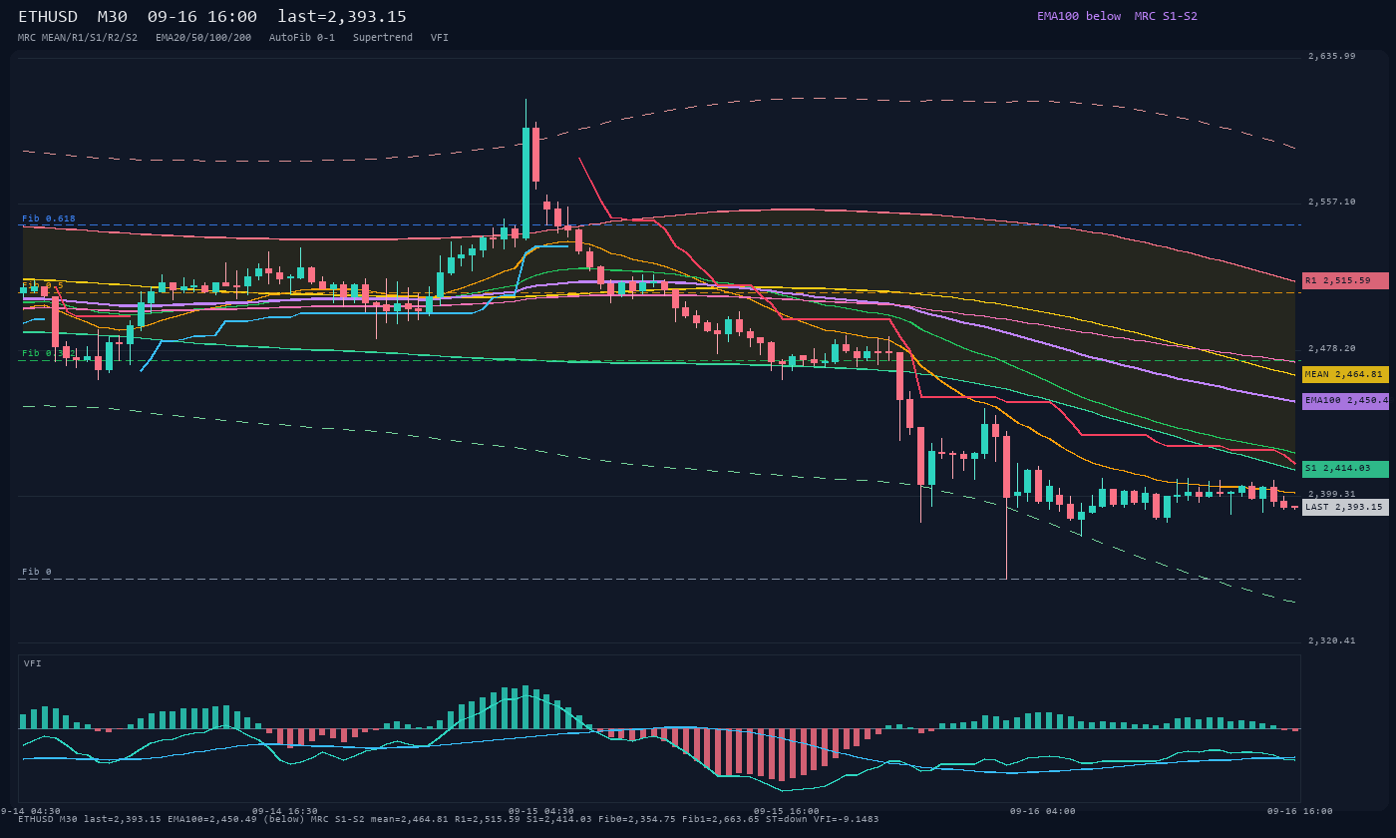Click the LAST 2,393.15 price tag
The height and width of the screenshot is (838, 1396).
pos(1345,507)
